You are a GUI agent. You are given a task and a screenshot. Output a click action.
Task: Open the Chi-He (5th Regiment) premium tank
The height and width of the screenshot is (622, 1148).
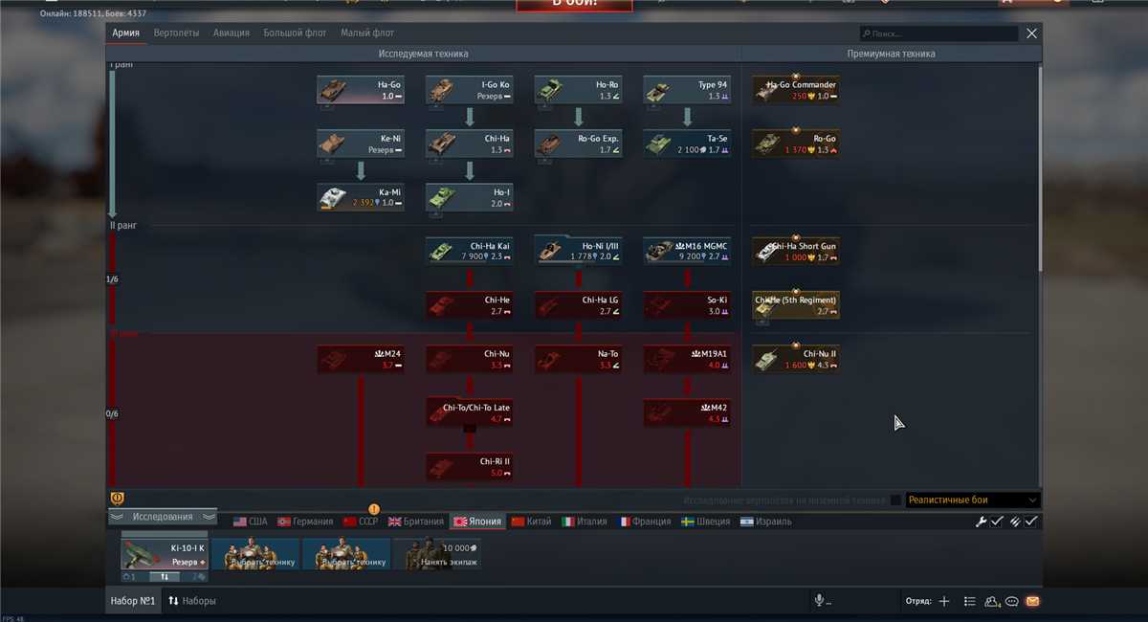(x=796, y=305)
